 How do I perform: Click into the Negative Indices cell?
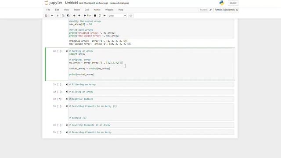151,99
